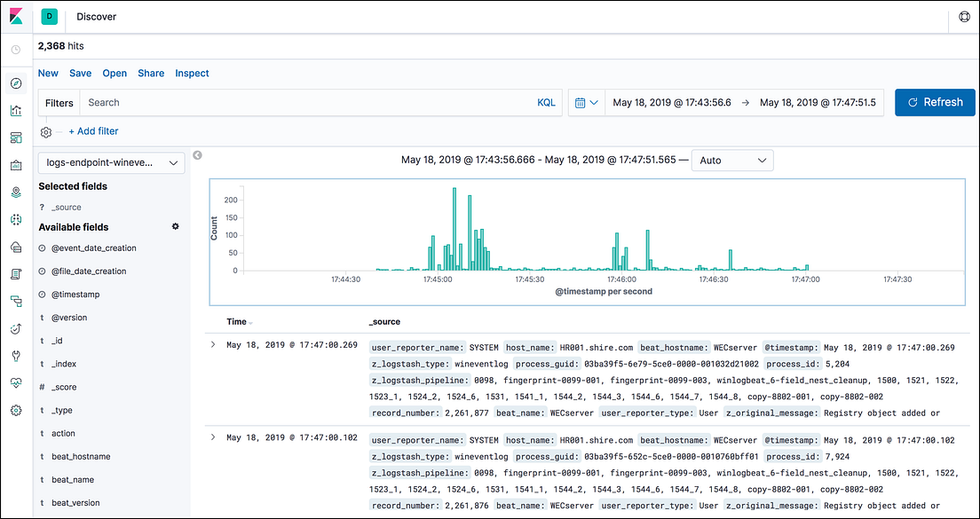Collapse the fields sidebar with left arrow
The height and width of the screenshot is (519, 980).
click(x=197, y=154)
